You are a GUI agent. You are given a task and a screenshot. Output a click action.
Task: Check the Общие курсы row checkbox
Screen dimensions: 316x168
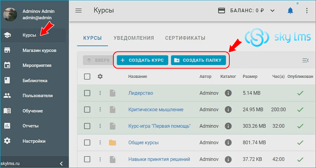click(x=87, y=142)
